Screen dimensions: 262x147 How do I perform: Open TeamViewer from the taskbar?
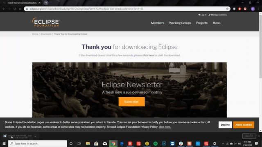coord(172,143)
